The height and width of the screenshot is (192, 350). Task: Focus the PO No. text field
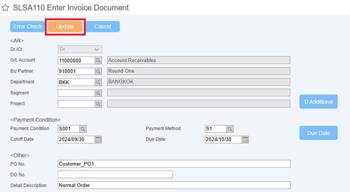(x=174, y=163)
